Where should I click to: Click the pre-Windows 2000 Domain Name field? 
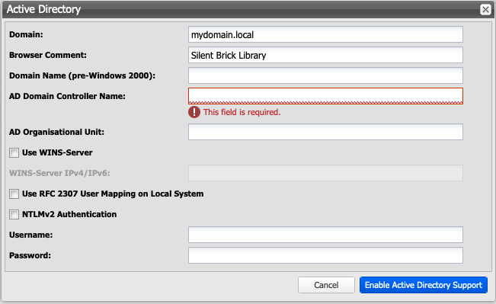click(325, 75)
